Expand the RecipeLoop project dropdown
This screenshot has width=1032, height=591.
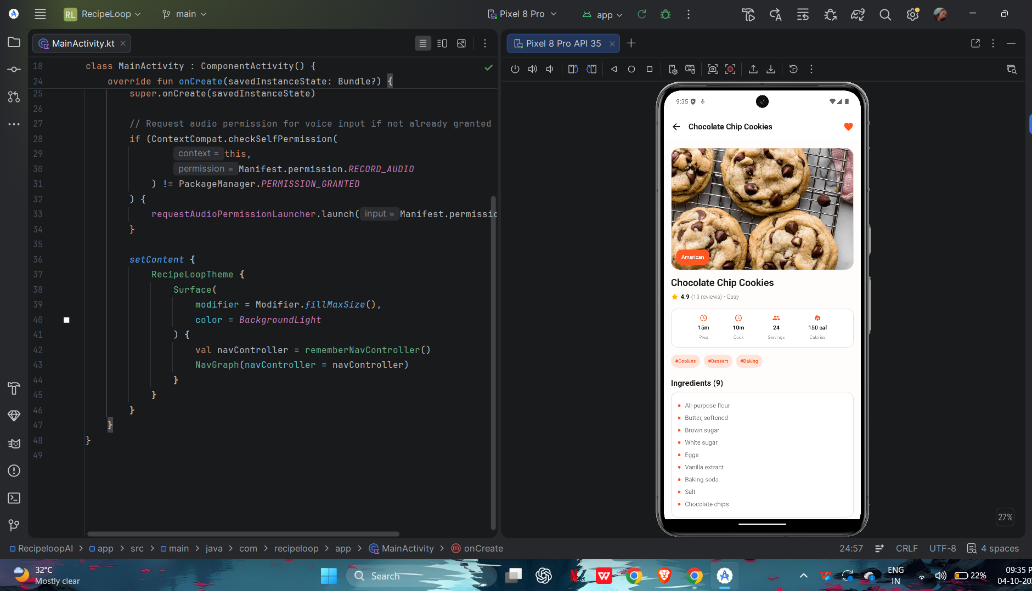[103, 14]
